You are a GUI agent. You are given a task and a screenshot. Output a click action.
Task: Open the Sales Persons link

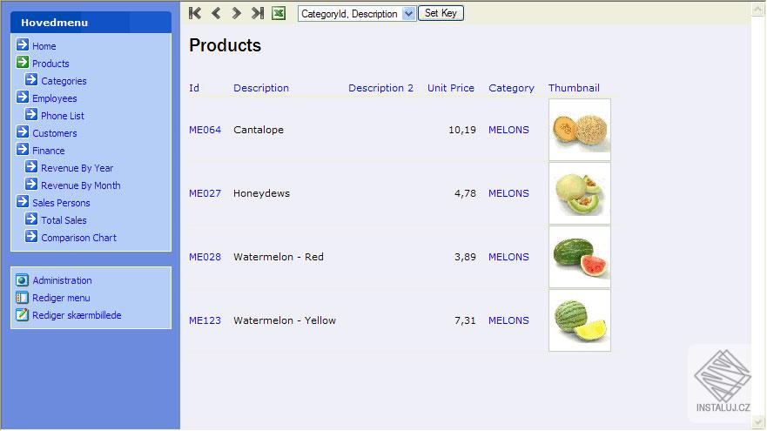(x=61, y=203)
